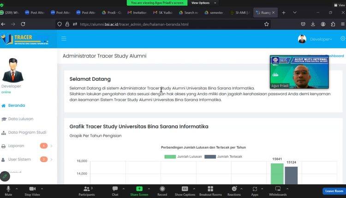
Task: Open Whiteboards
Action: 278,191
